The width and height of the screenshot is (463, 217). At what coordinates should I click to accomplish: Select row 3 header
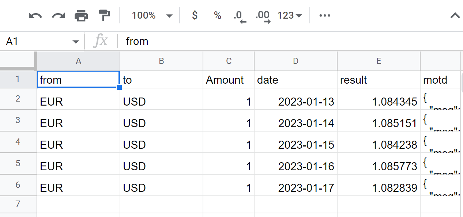tap(18, 121)
